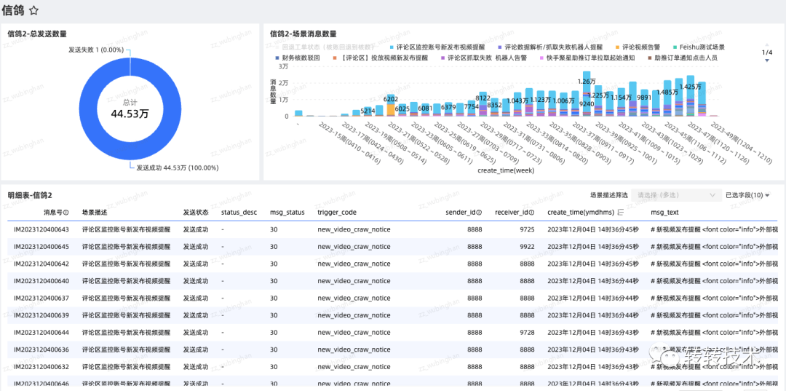Star the 信鸽 dashboard as favorite
Image resolution: width=786 pixels, height=391 pixels.
pos(33,10)
